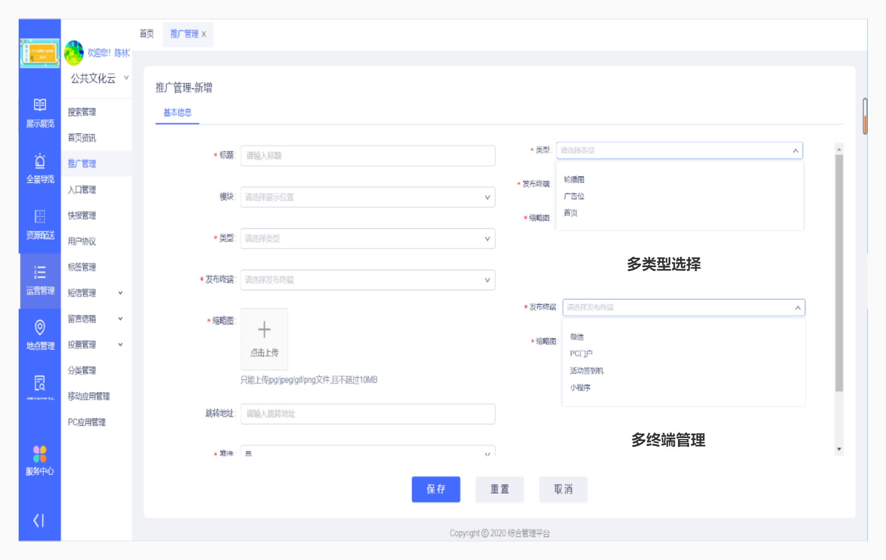Open 快报管理 menu item

click(82, 215)
